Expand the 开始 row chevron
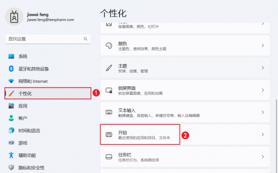Image resolution: width=278 pixels, height=173 pixels. 263,135
